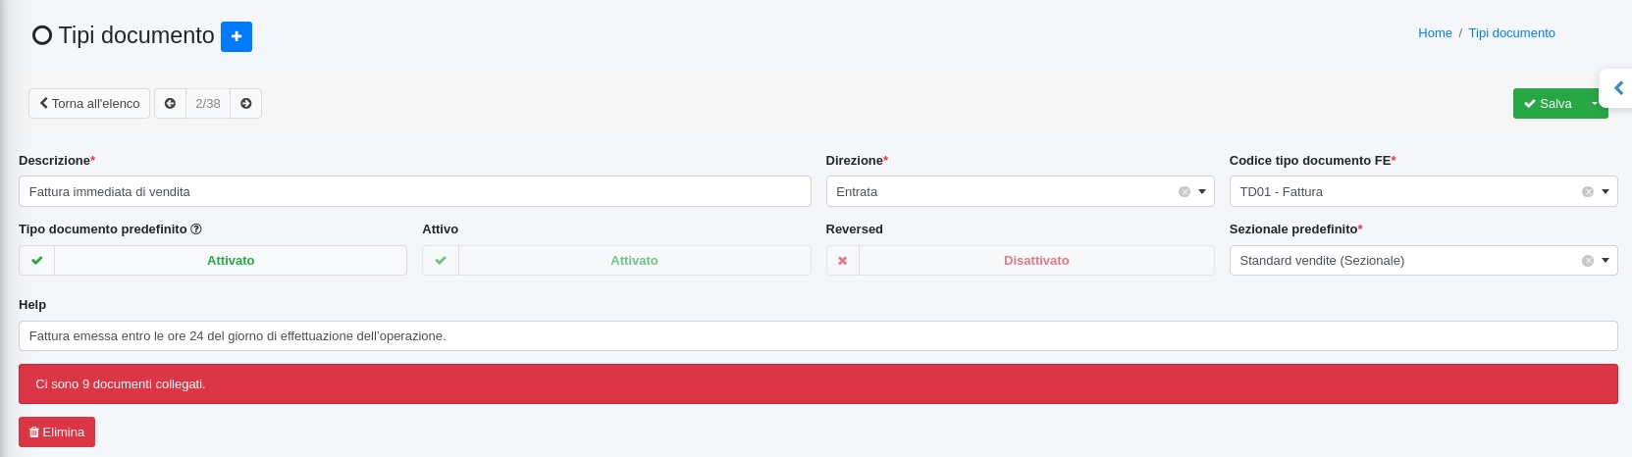The image size is (1632, 457).
Task: Click Torna all'elenco button
Action: (89, 104)
